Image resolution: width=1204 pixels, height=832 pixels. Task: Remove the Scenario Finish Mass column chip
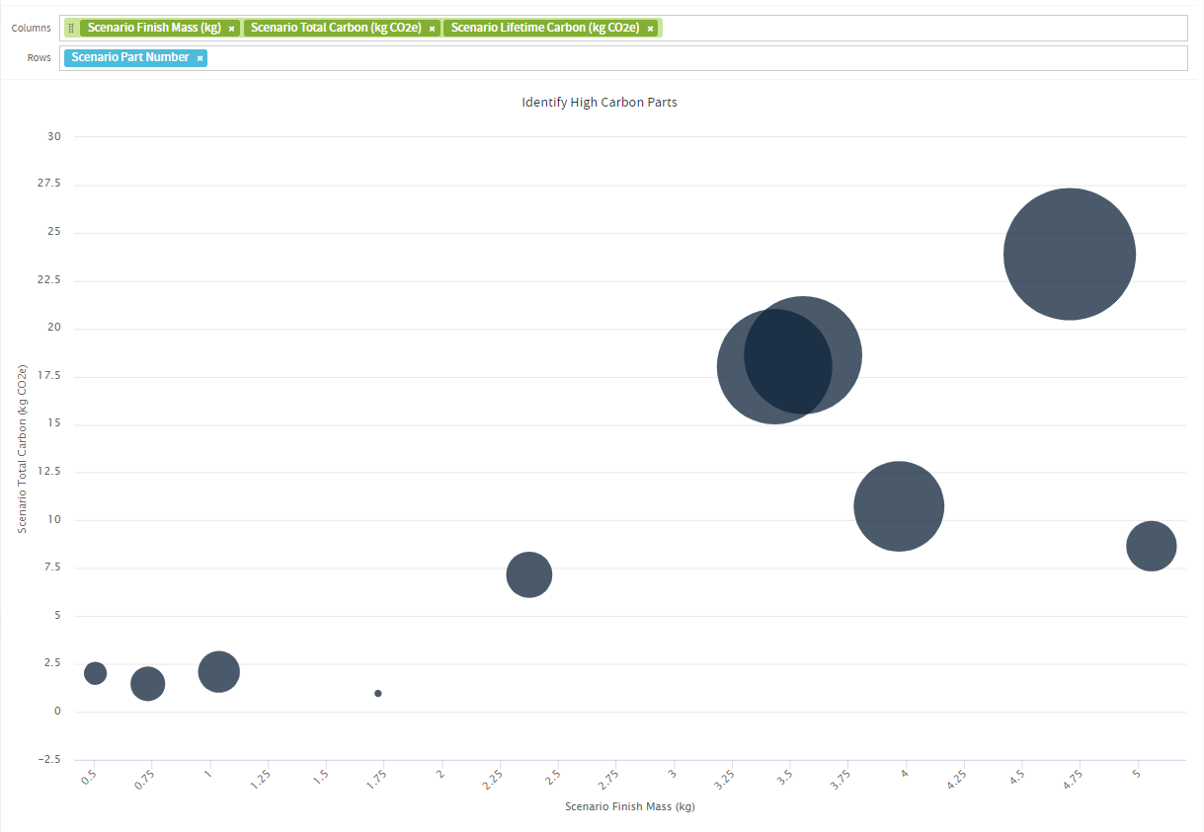pos(231,29)
